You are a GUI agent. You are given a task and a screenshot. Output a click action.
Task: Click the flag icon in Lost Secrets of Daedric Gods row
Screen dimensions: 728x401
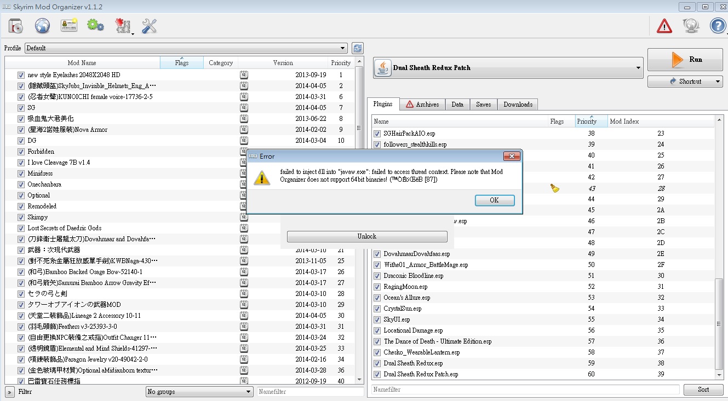[x=244, y=228]
